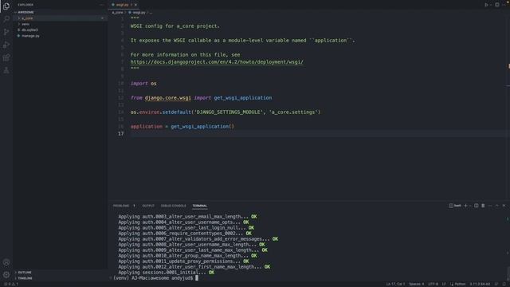This screenshot has height=287, width=510.
Task: Maximize the panel with chevron up
Action: (x=496, y=206)
